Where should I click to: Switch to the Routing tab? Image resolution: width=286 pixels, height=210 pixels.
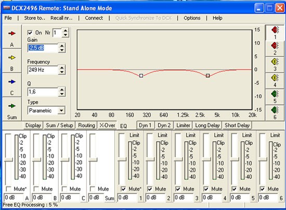pos(86,126)
